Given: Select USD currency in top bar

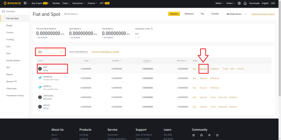Looking at the screenshot, I should tap(273, 3).
